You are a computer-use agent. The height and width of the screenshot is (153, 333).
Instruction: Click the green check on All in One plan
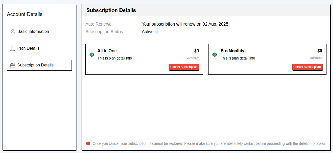(91, 55)
